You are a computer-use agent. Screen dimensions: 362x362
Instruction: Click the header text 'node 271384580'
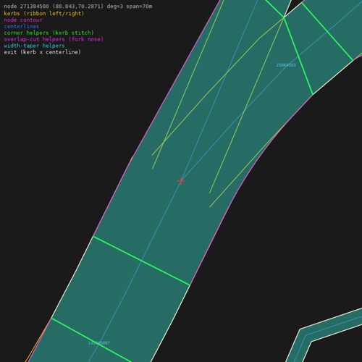(26, 7)
